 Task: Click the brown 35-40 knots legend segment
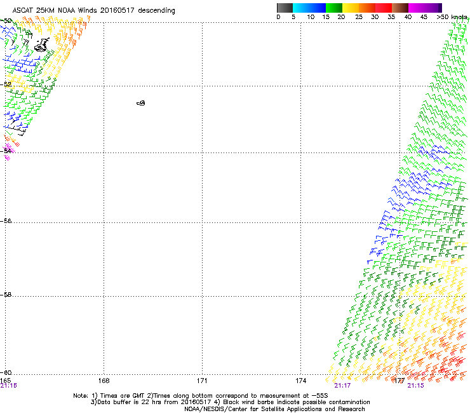point(400,8)
